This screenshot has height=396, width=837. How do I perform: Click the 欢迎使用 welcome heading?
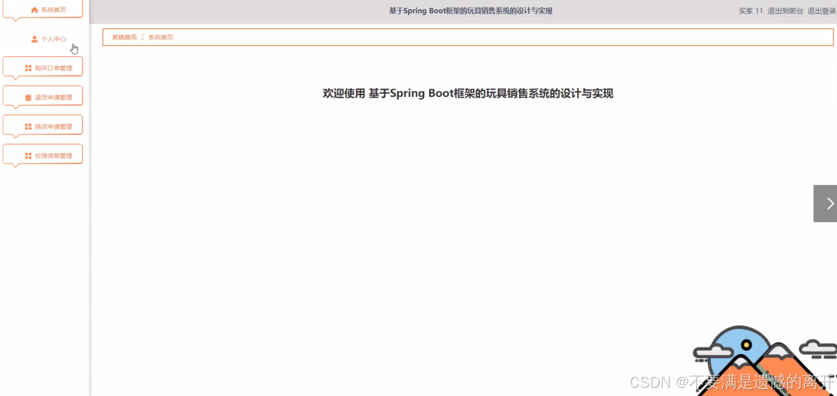click(468, 94)
